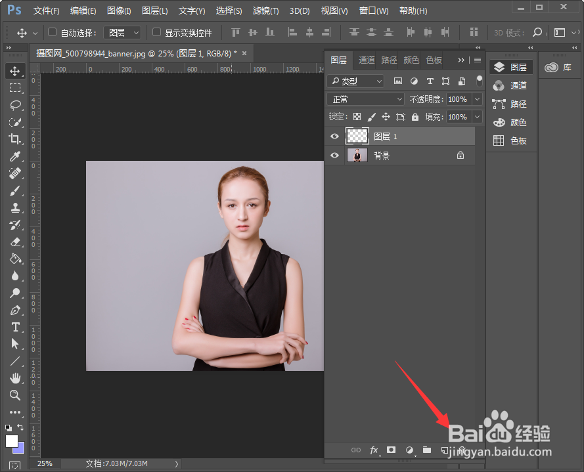
Task: Hide the 背景 layer
Action: [x=334, y=155]
